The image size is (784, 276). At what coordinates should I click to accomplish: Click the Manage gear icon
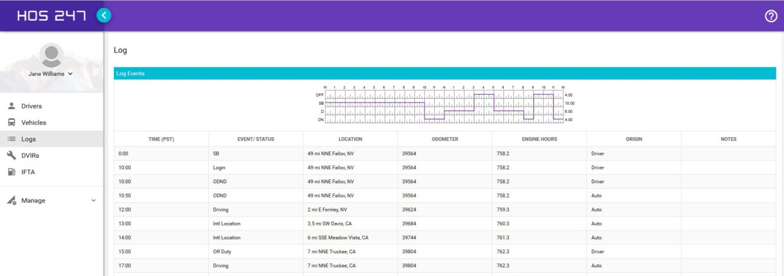tap(11, 201)
